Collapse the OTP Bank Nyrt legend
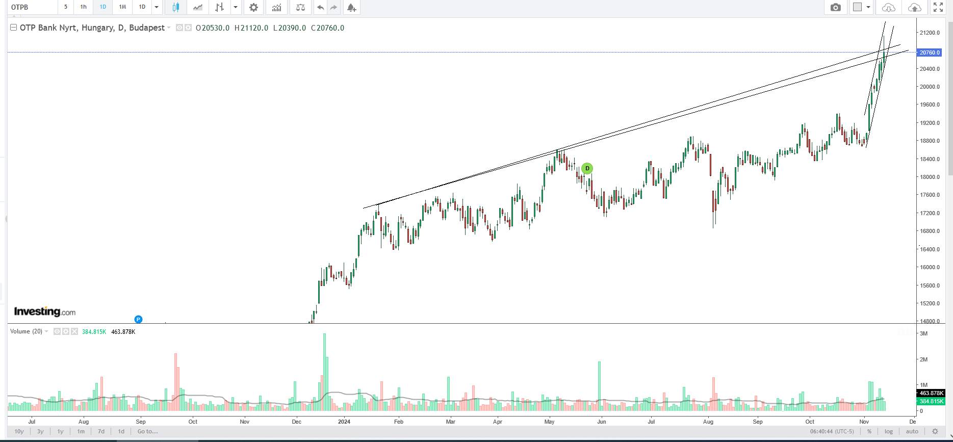Image resolution: width=953 pixels, height=442 pixels. (x=14, y=28)
